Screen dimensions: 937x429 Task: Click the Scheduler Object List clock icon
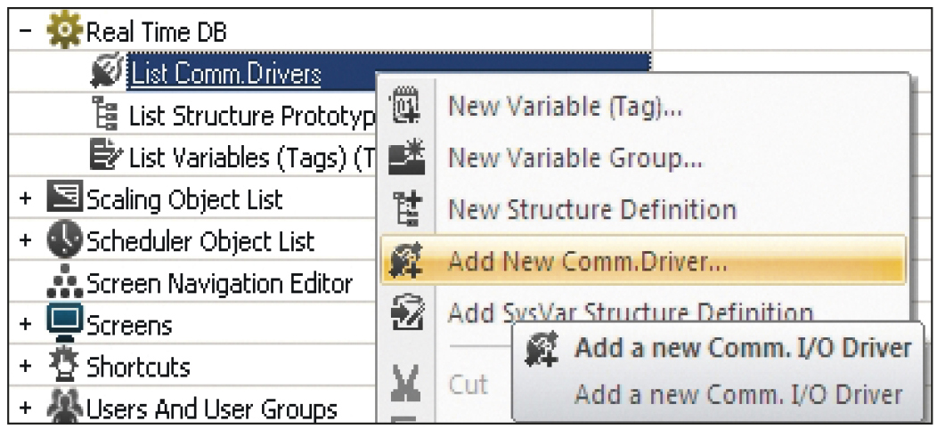[64, 239]
